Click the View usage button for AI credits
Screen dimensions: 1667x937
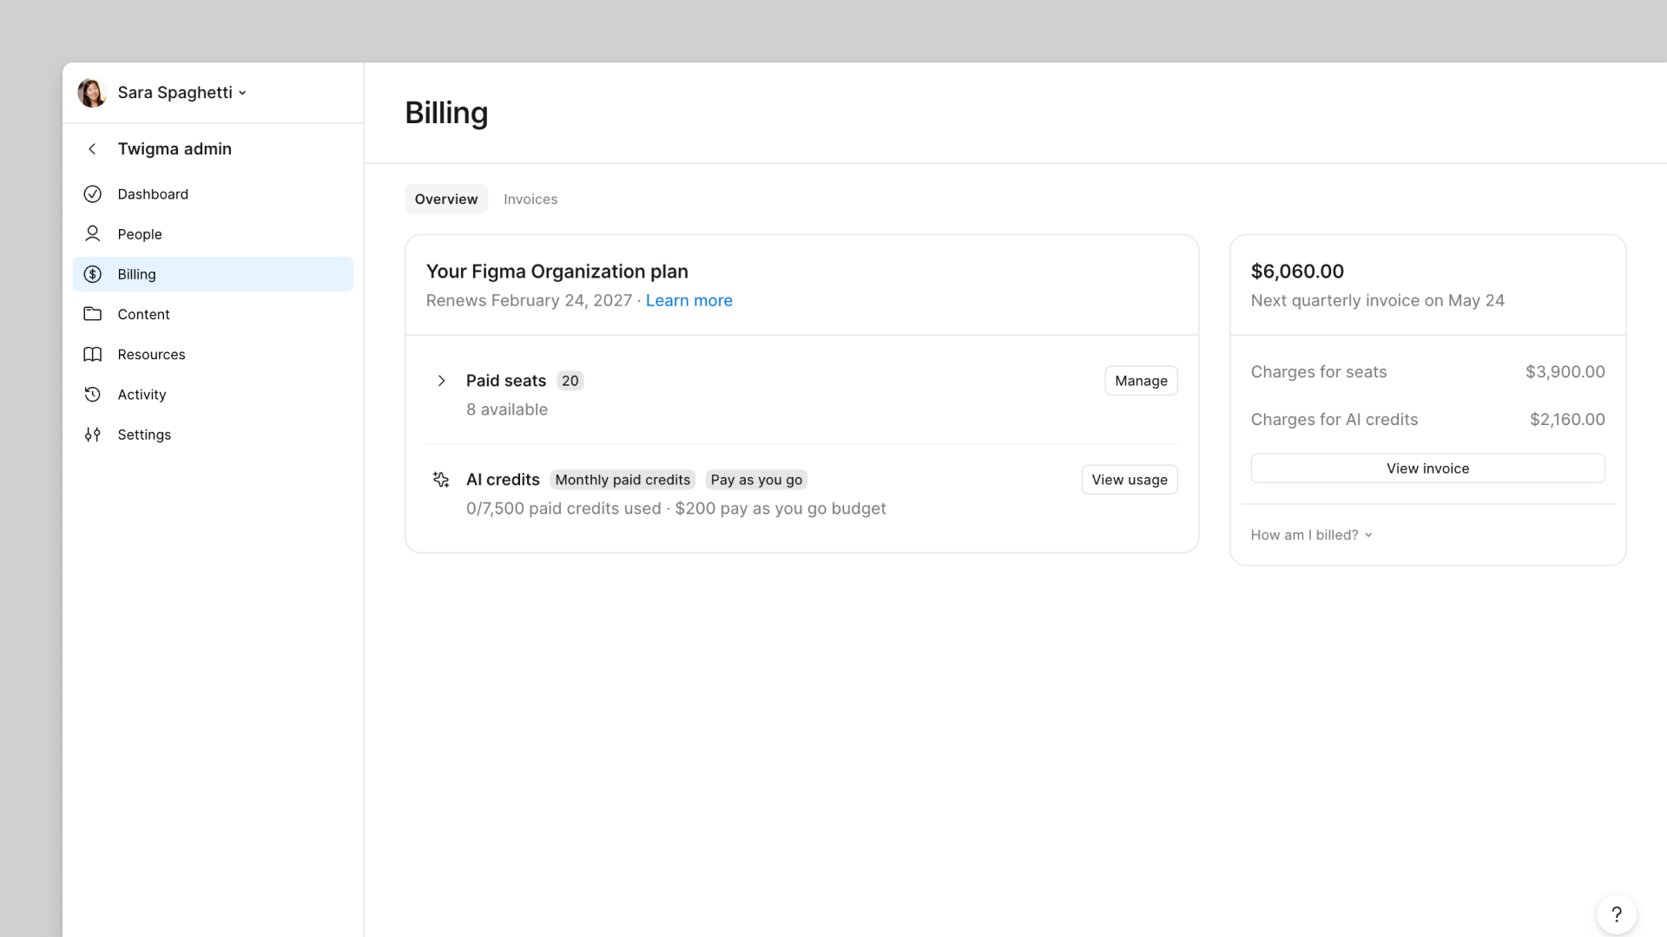pyautogui.click(x=1129, y=479)
